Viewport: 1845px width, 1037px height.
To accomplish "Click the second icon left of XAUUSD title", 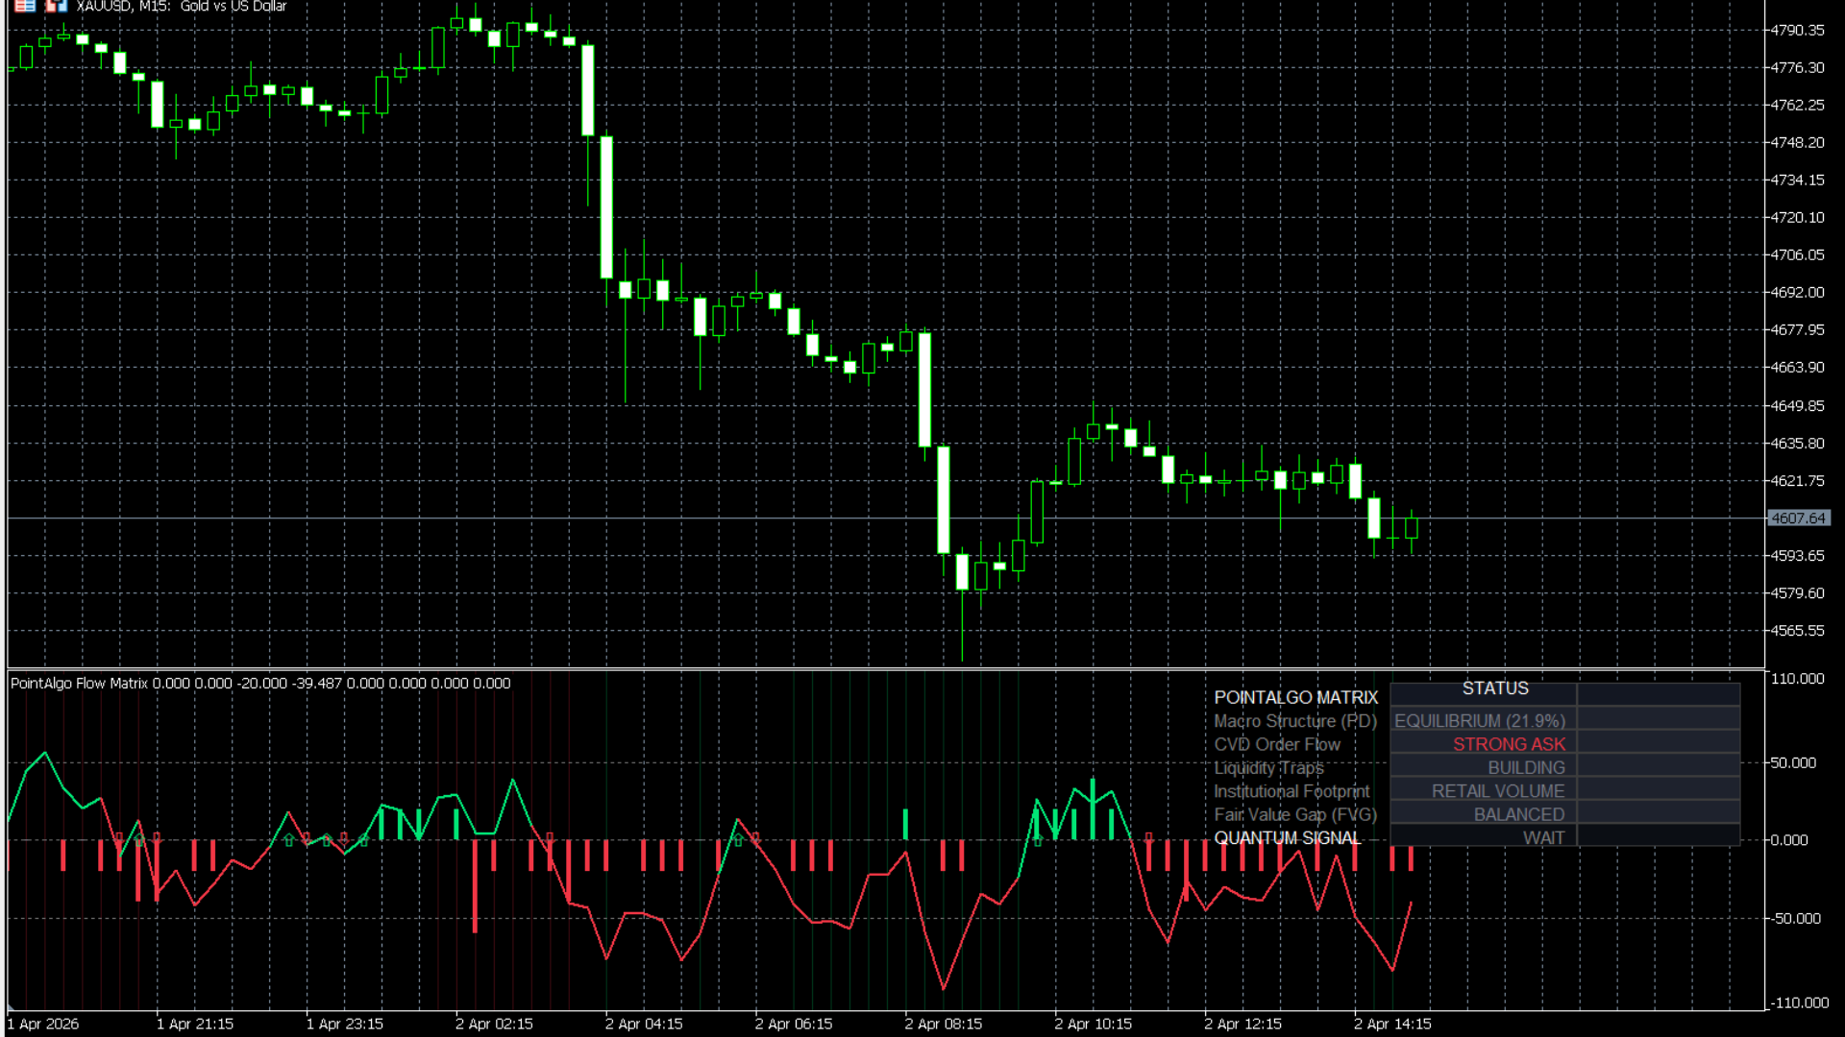I will 56,6.
